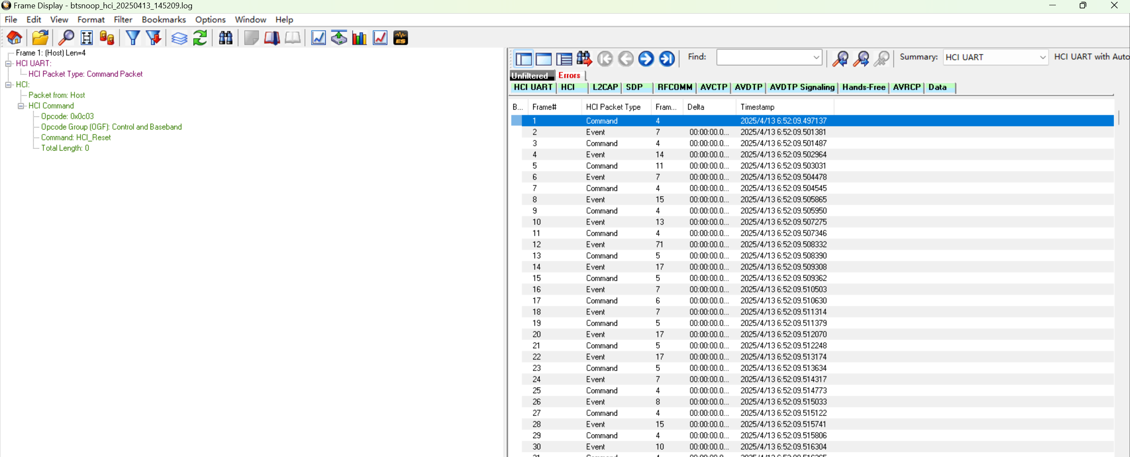1130x457 pixels.
Task: Switch to the AVDTP Signaling tab
Action: [x=802, y=87]
